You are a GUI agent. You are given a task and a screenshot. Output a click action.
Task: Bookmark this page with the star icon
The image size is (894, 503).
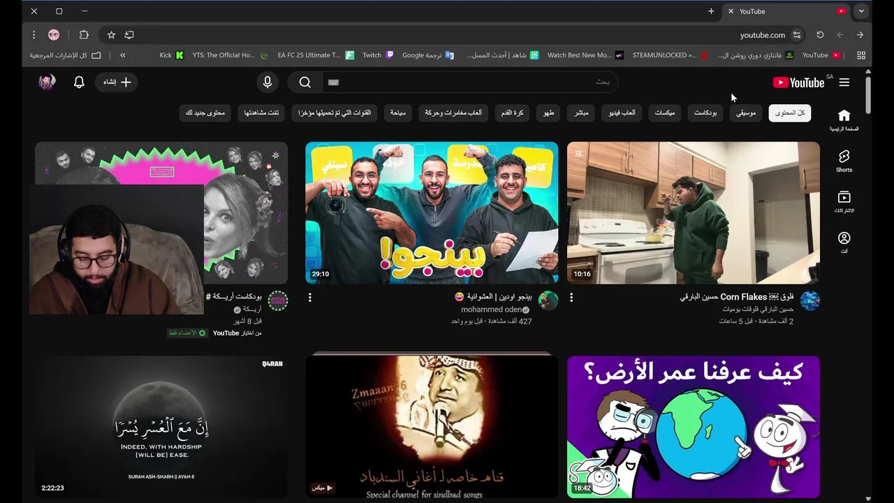click(x=111, y=35)
